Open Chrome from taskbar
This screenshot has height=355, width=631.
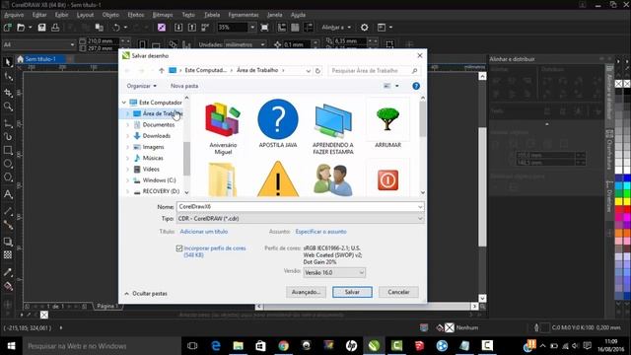283,346
